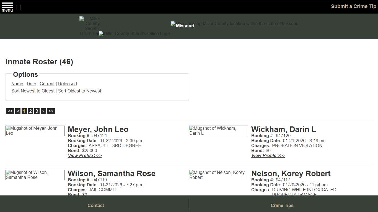The height and width of the screenshot is (212, 378).
Task: Toggle the checkbox next to the menu
Action: click(19, 7)
